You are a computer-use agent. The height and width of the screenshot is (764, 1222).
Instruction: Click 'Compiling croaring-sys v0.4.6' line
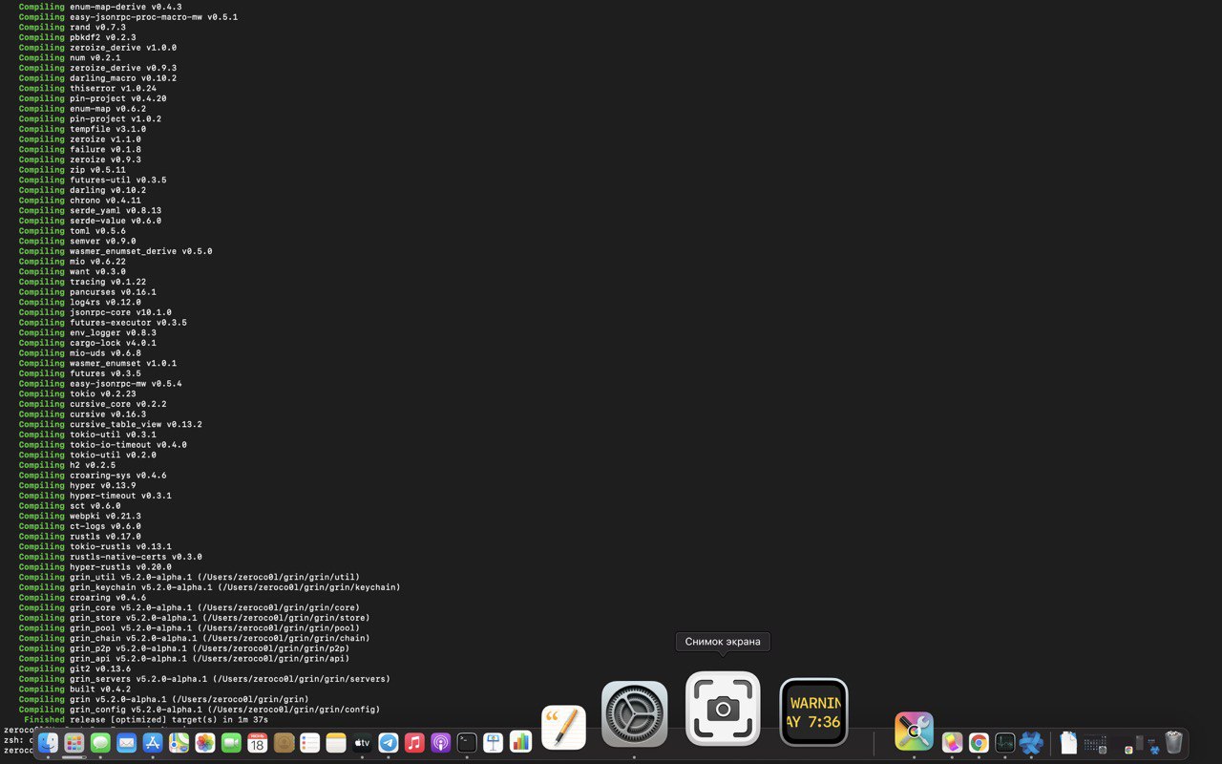click(x=93, y=476)
